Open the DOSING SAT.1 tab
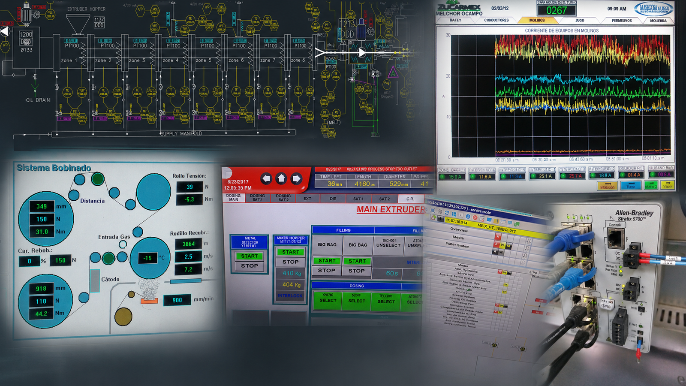 click(x=257, y=198)
